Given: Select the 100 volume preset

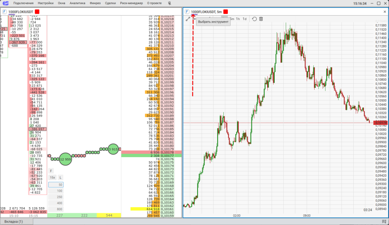Looking at the screenshot, I should pos(56,191).
